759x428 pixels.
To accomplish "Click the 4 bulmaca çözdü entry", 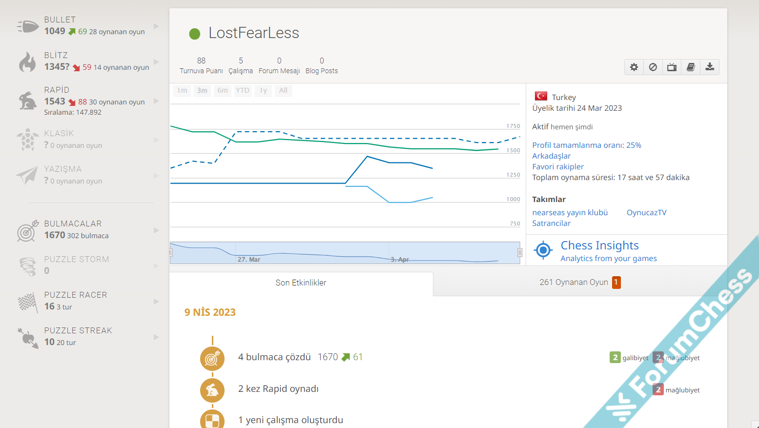I will pyautogui.click(x=274, y=357).
